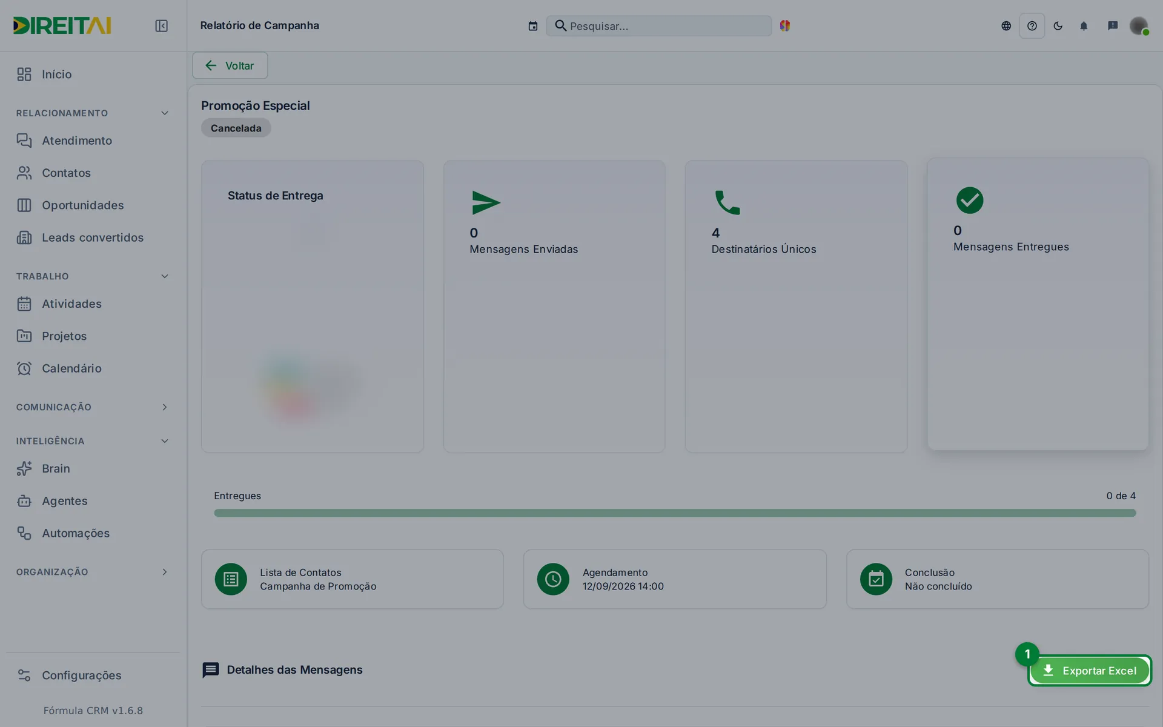Click the Detalhes das Mensagens chat icon
The width and height of the screenshot is (1163, 727).
tap(210, 670)
